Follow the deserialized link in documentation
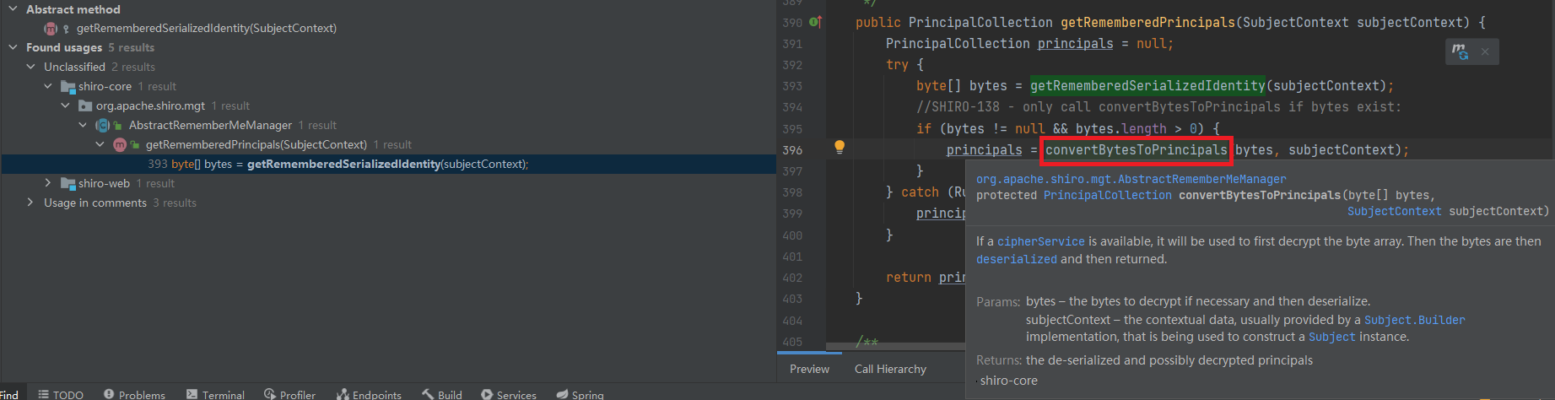Screen dimensions: 1555x400 [1017, 259]
